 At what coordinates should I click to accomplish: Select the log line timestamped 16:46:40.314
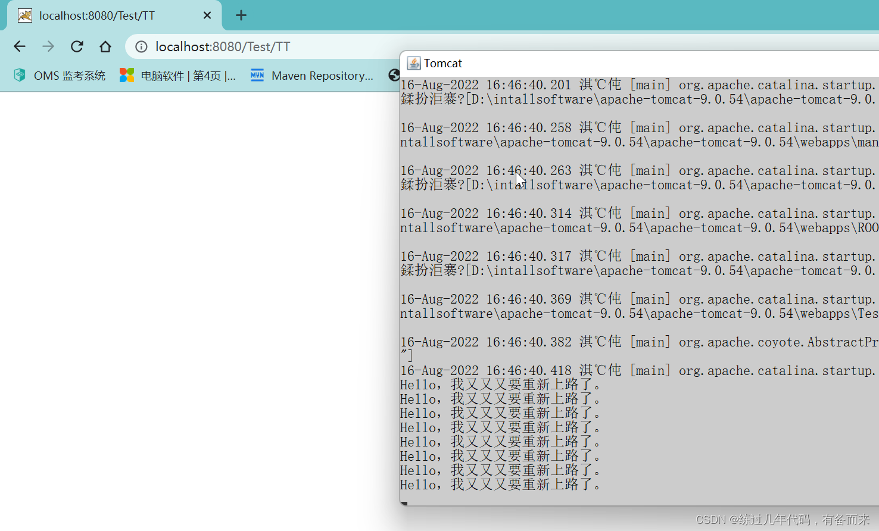(x=639, y=214)
